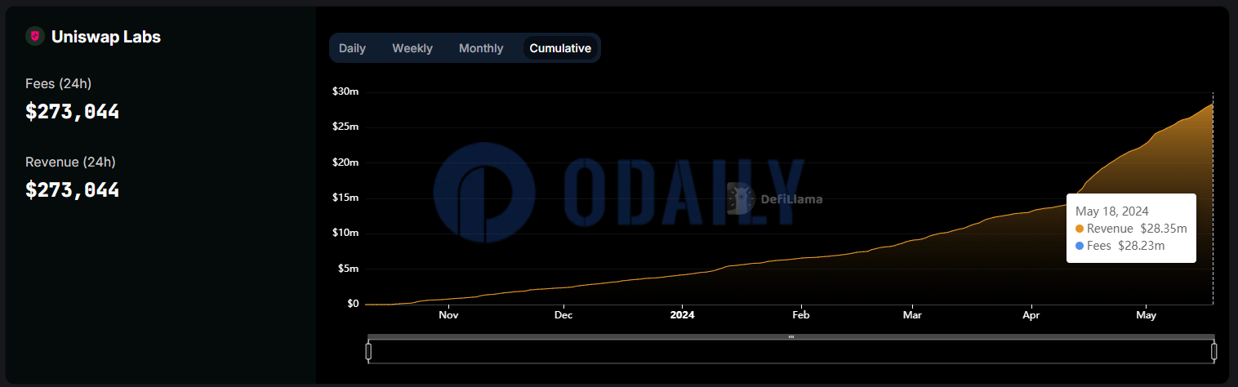Switch to the Daily tab
The width and height of the screenshot is (1238, 387).
coord(352,48)
